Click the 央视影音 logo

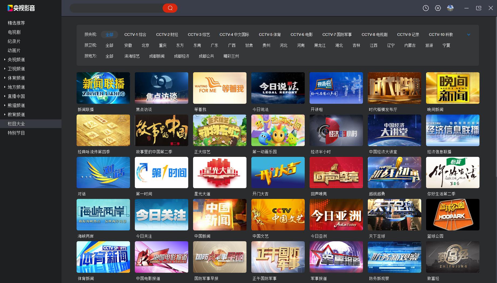[21, 8]
